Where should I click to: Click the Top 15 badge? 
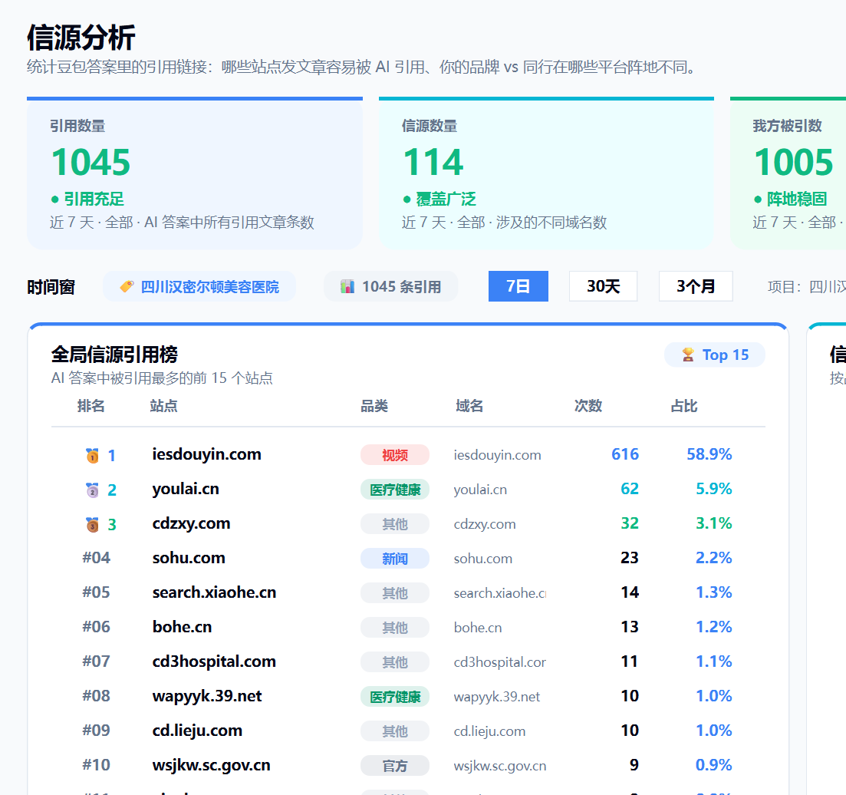coord(714,355)
